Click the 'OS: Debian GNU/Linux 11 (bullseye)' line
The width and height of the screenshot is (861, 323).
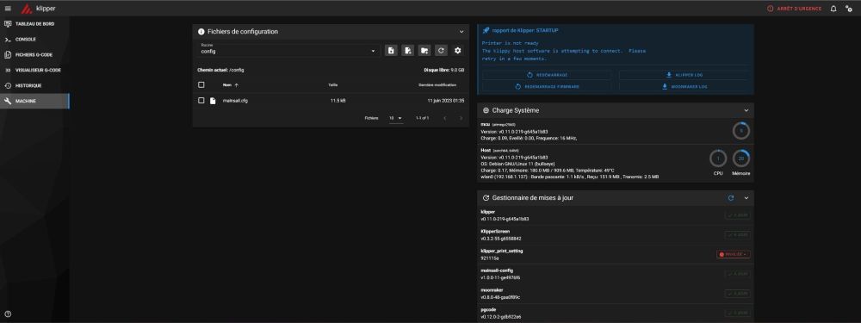click(x=517, y=164)
